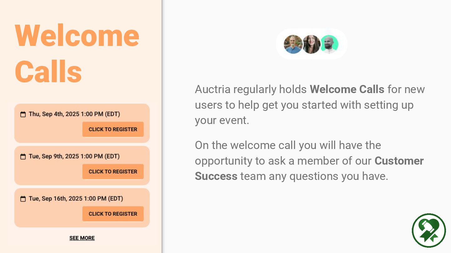Click the Tue, Sep 16th date text
The image size is (451, 253).
coord(76,198)
